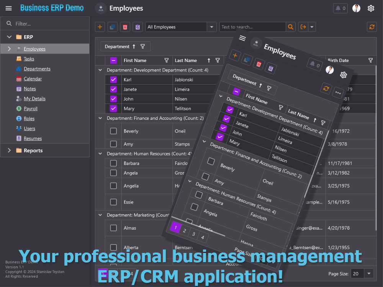Screen dimensions: 383x287
Task: Click the orange search magnifier button
Action: [291, 27]
